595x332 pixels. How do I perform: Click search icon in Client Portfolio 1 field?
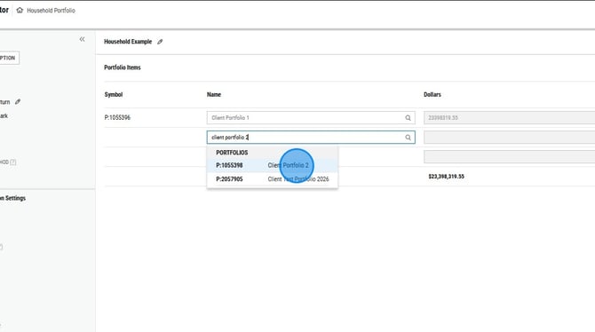pos(408,118)
